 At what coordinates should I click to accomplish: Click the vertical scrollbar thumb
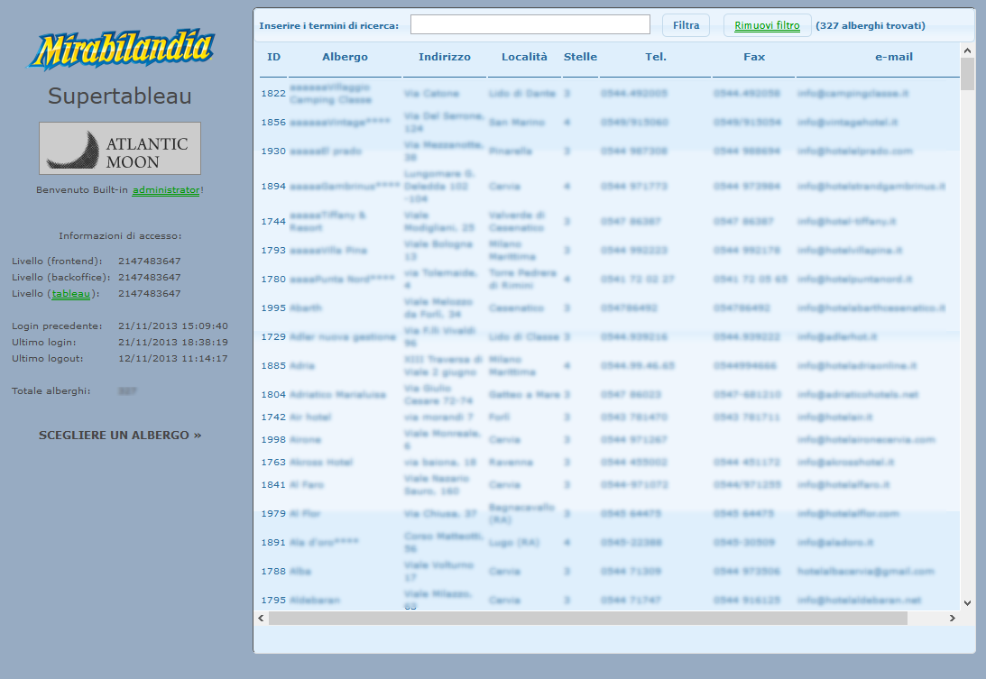pyautogui.click(x=967, y=74)
